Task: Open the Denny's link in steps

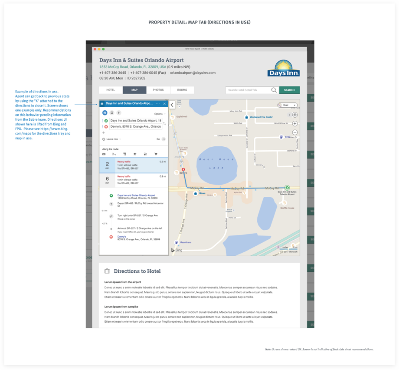Action: pos(121,237)
